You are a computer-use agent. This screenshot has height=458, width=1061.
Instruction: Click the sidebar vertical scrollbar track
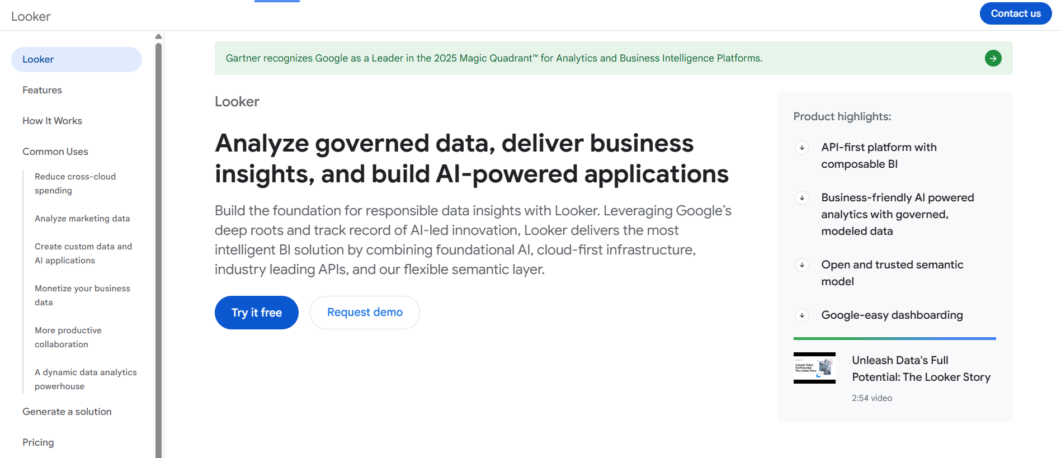[x=158, y=250]
